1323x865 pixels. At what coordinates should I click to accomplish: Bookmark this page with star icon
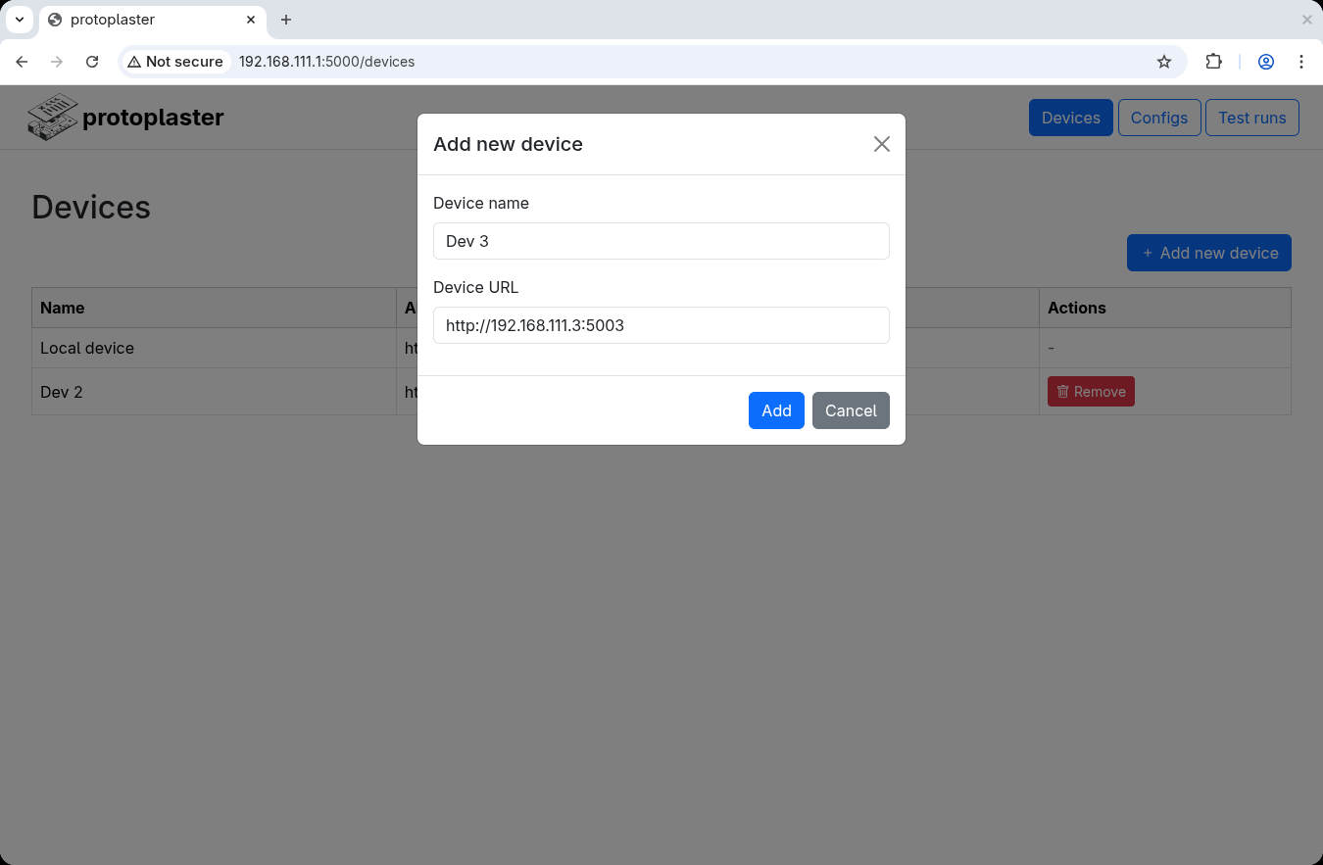tap(1164, 62)
